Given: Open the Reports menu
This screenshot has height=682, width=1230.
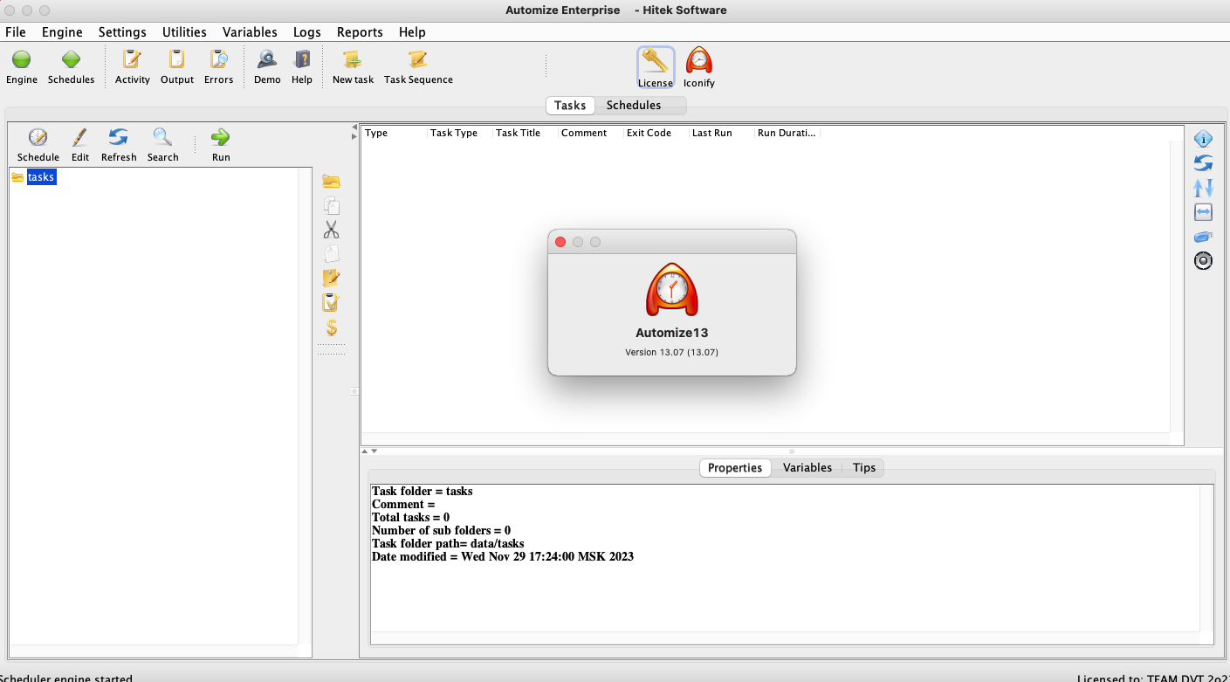Looking at the screenshot, I should (x=360, y=32).
